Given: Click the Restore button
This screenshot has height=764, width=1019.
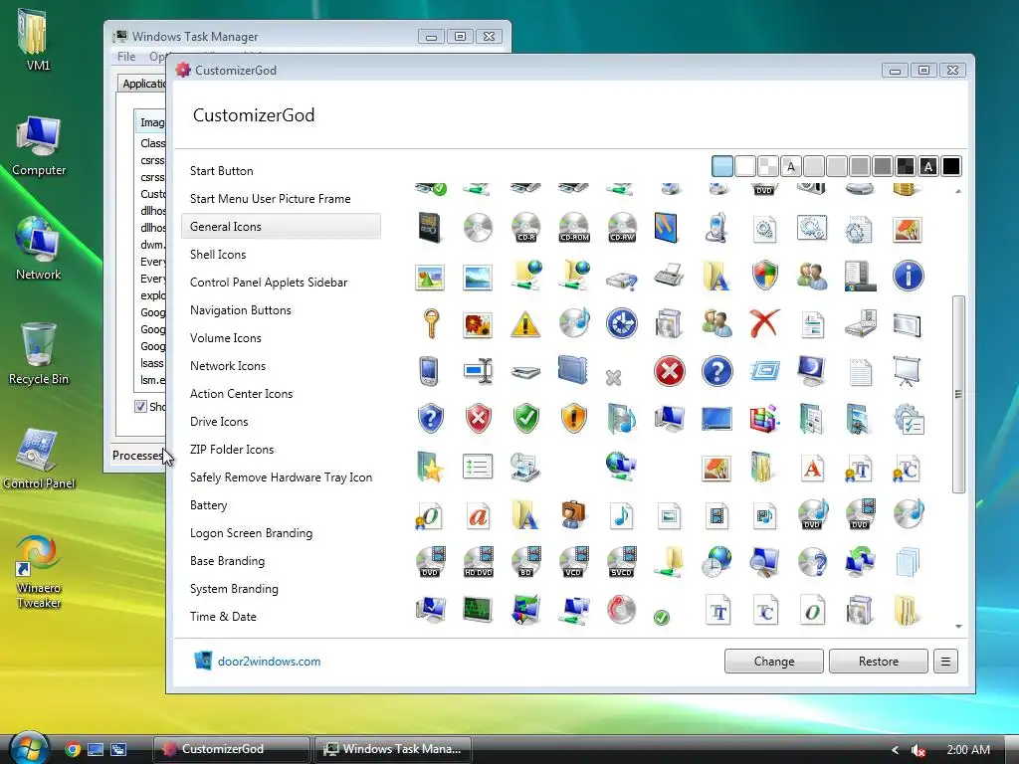Looking at the screenshot, I should pyautogui.click(x=879, y=662).
